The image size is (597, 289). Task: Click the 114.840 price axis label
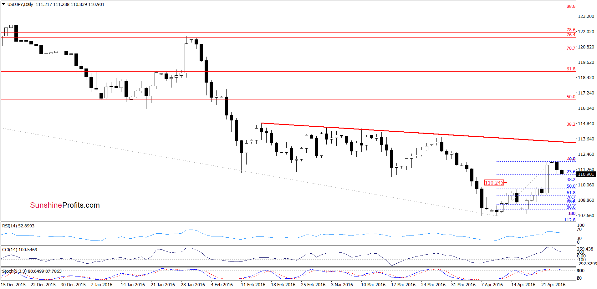[586, 124]
